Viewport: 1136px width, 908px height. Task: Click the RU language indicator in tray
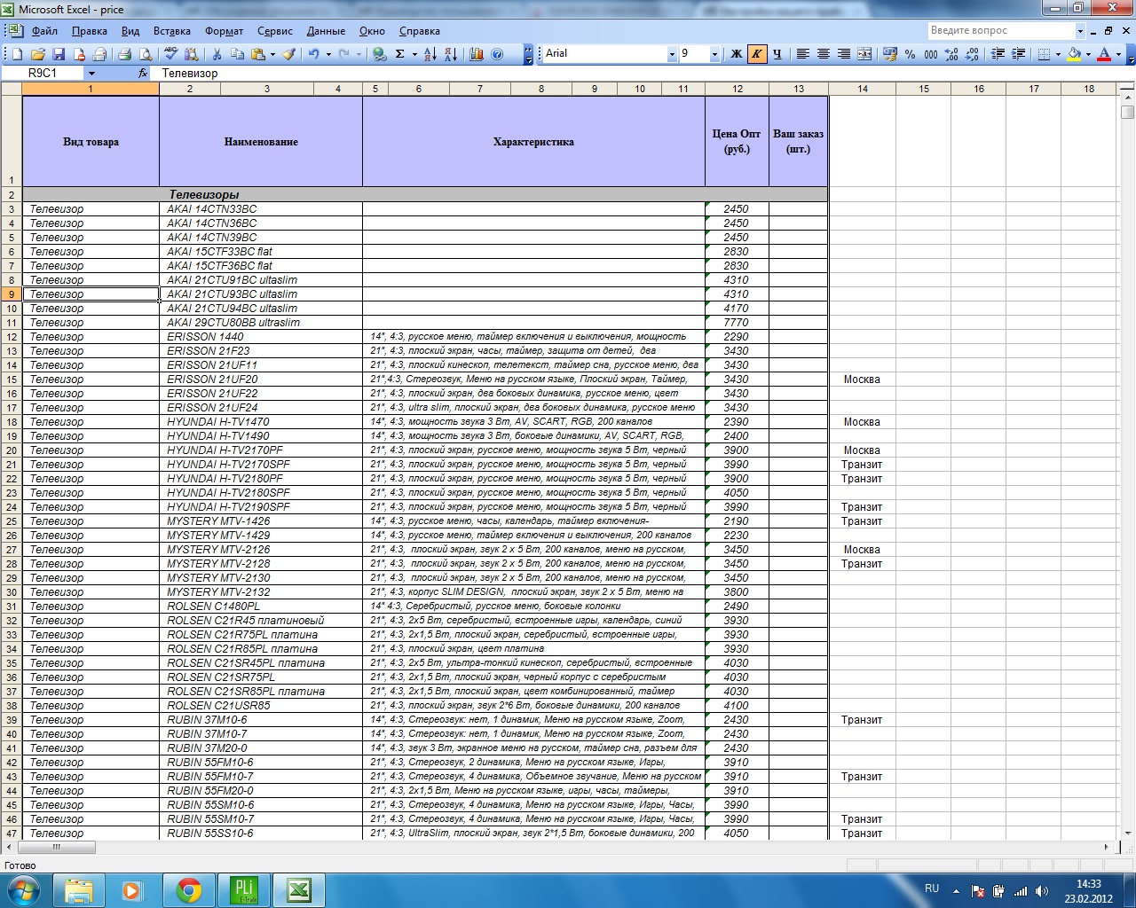point(932,888)
